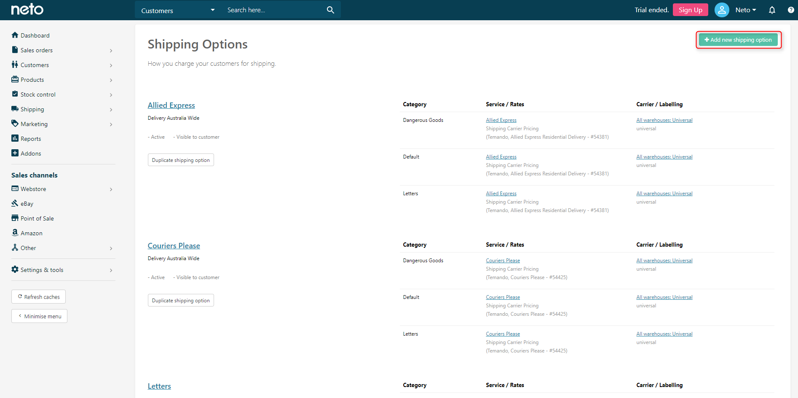Click the Reports chart icon
The width and height of the screenshot is (798, 398).
pos(15,138)
